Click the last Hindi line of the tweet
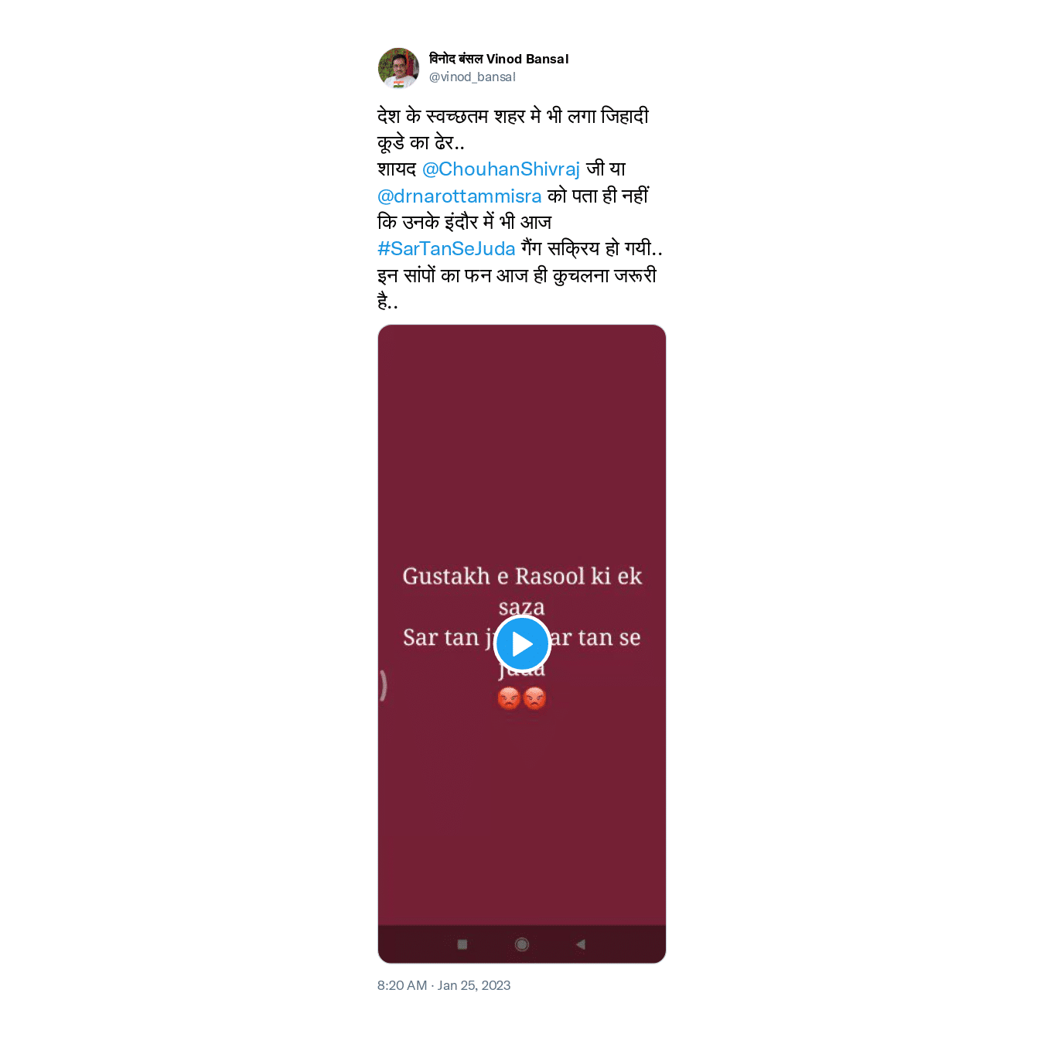 [x=387, y=302]
